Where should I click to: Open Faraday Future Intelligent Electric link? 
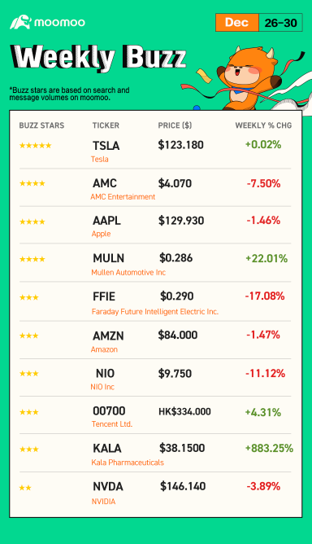click(x=155, y=312)
